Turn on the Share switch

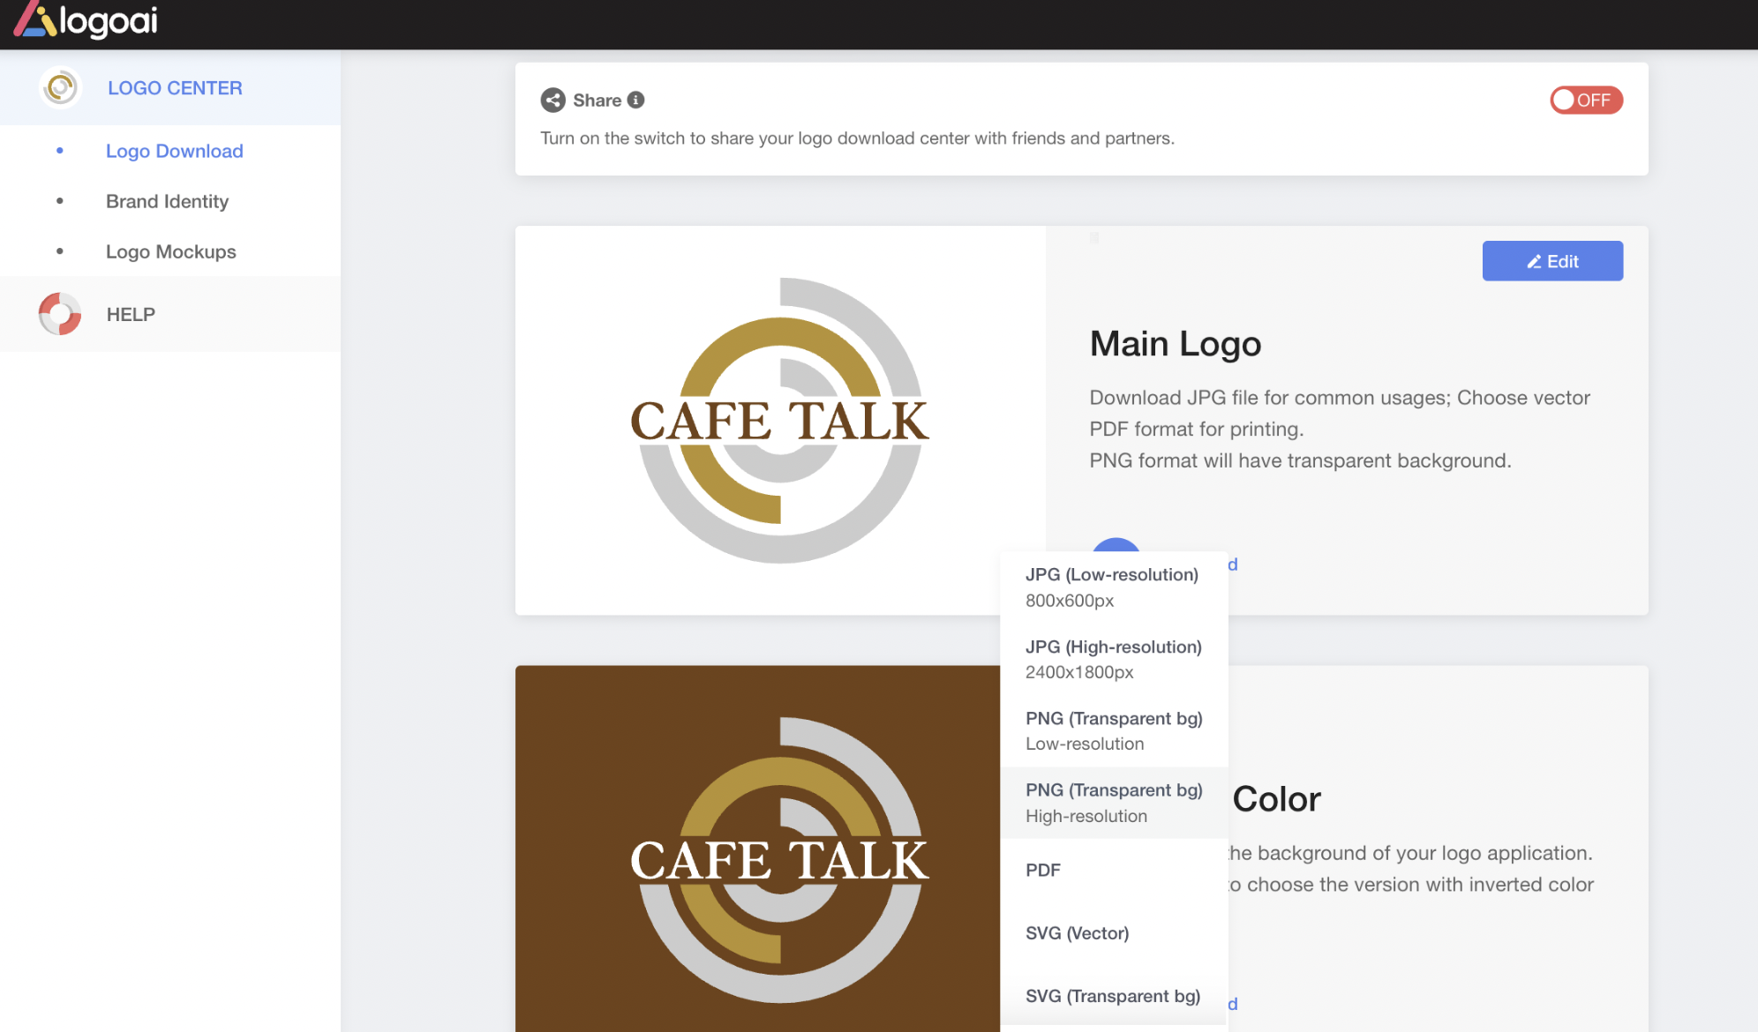[x=1585, y=100]
